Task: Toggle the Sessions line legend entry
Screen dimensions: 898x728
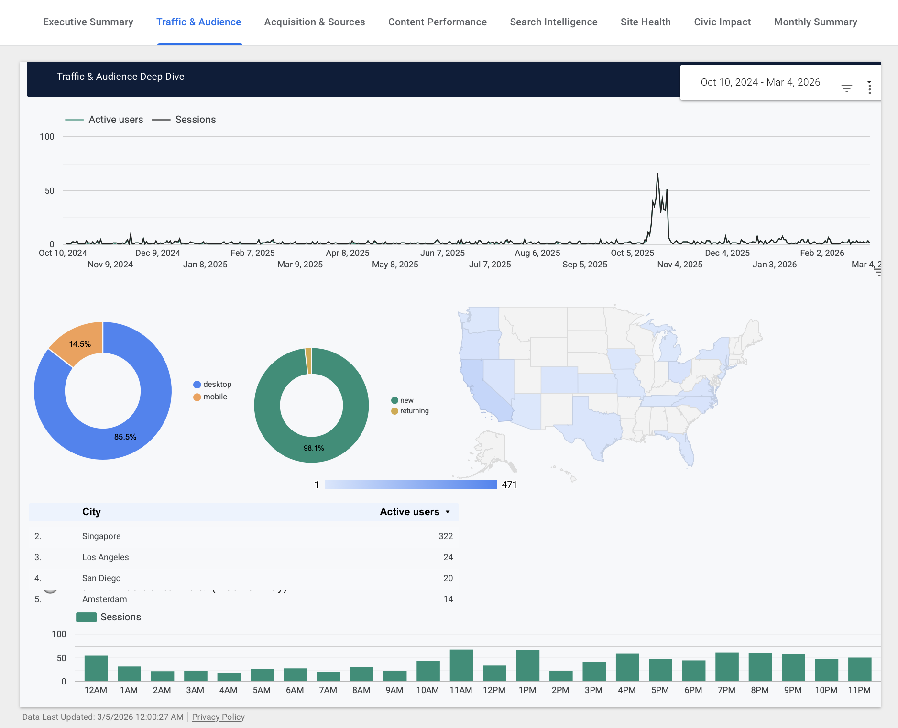Action: (184, 120)
